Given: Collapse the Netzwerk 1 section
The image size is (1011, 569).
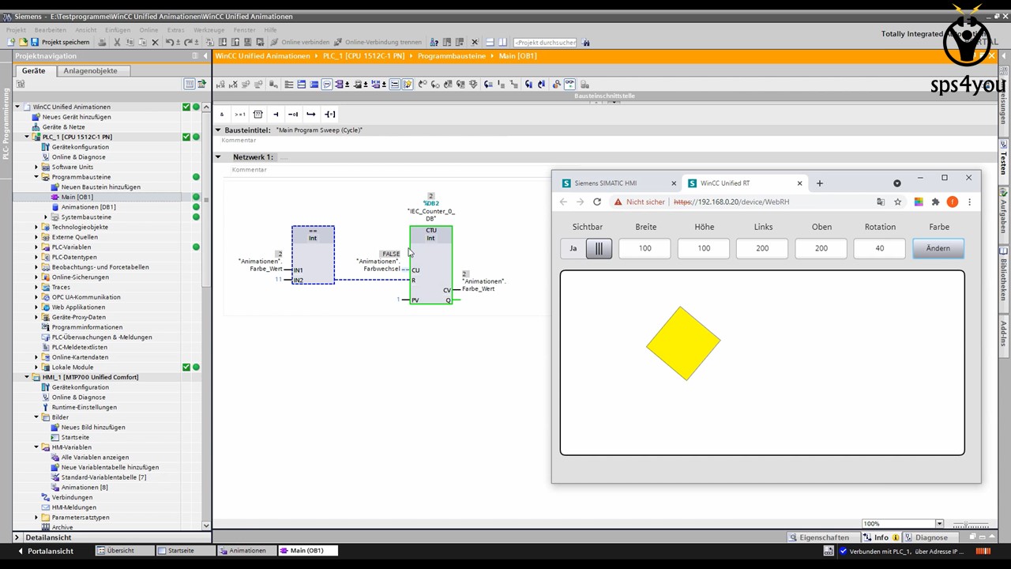Looking at the screenshot, I should click(218, 157).
